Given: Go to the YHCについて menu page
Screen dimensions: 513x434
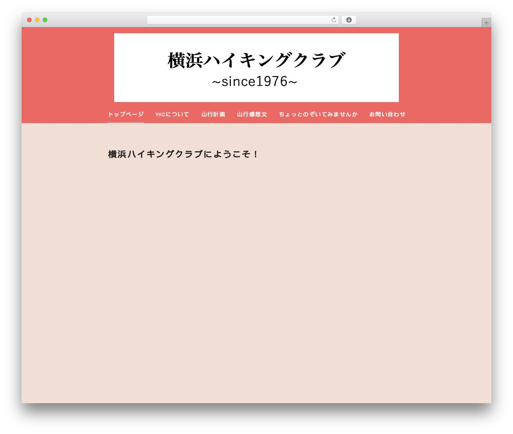Looking at the screenshot, I should (172, 114).
